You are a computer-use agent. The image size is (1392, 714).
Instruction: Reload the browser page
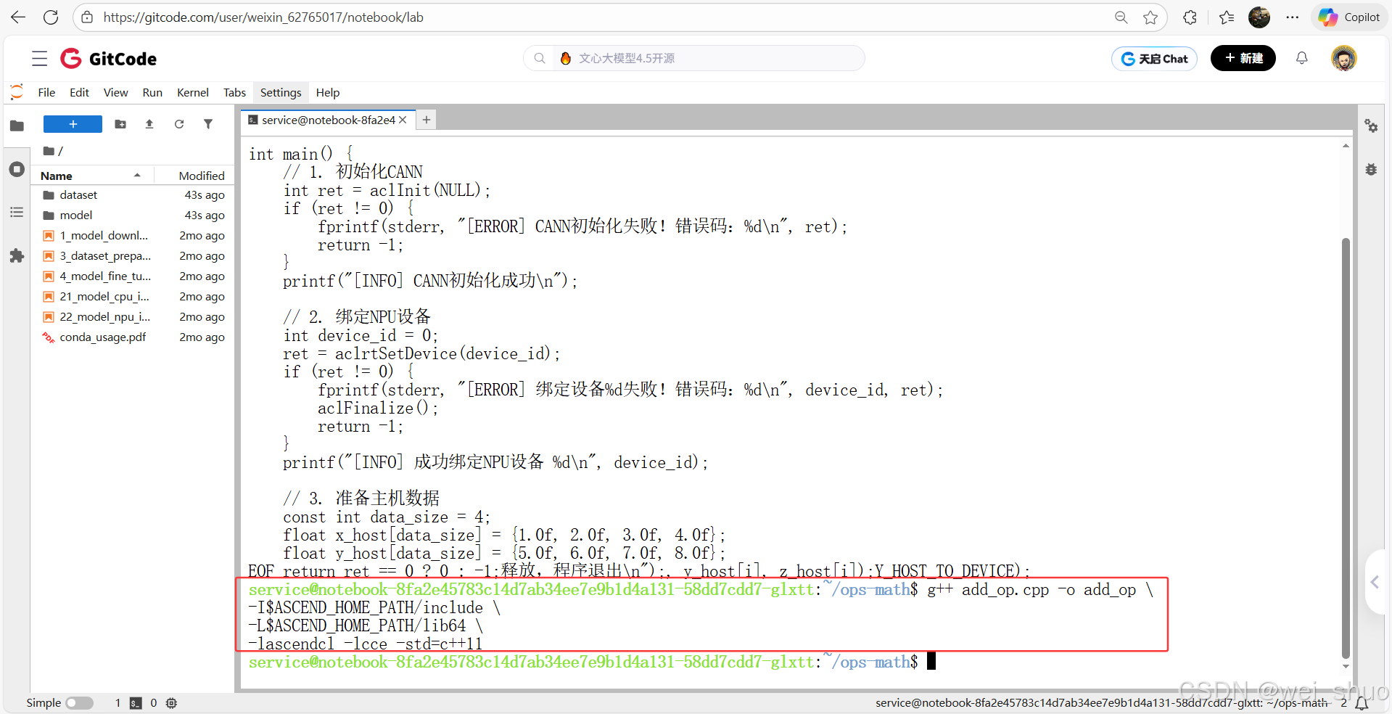[x=51, y=17]
